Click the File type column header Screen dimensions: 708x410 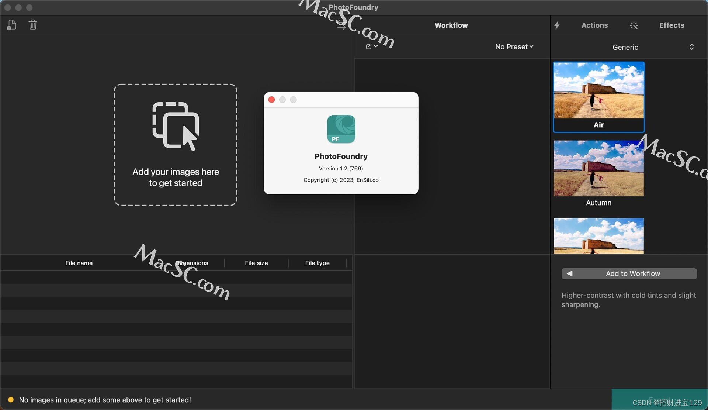tap(317, 263)
